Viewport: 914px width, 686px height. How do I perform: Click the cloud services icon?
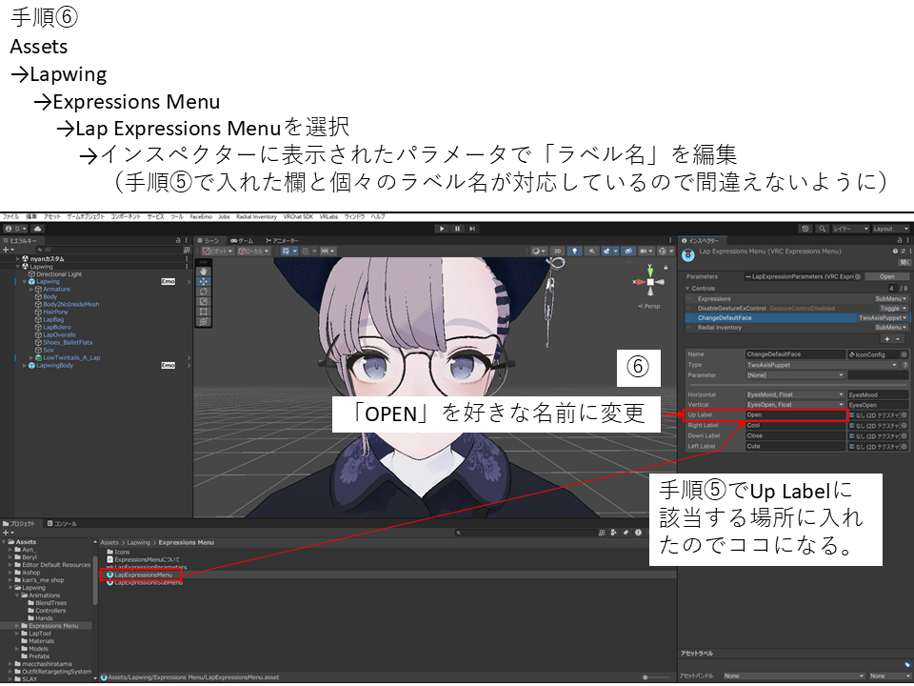tap(36, 229)
